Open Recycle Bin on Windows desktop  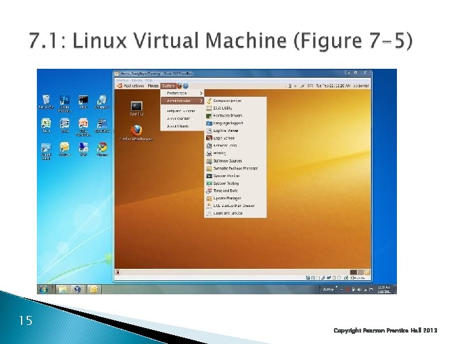[x=46, y=102]
